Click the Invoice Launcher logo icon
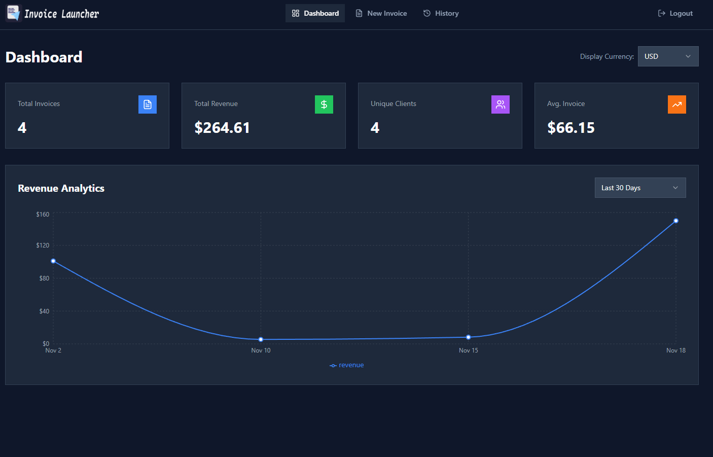Viewport: 713px width, 457px height. tap(13, 13)
